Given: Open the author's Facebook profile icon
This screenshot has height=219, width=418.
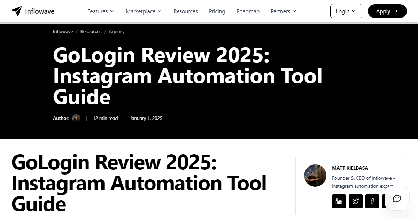Looking at the screenshot, I should [x=372, y=201].
